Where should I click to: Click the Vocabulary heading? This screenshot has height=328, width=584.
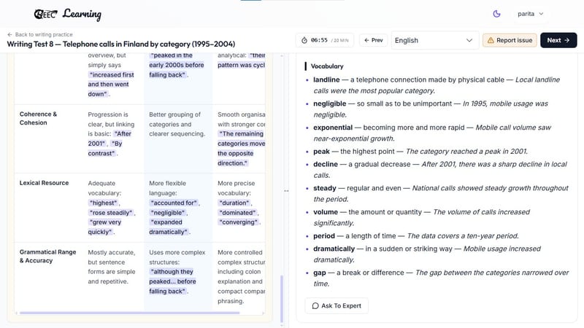327,66
